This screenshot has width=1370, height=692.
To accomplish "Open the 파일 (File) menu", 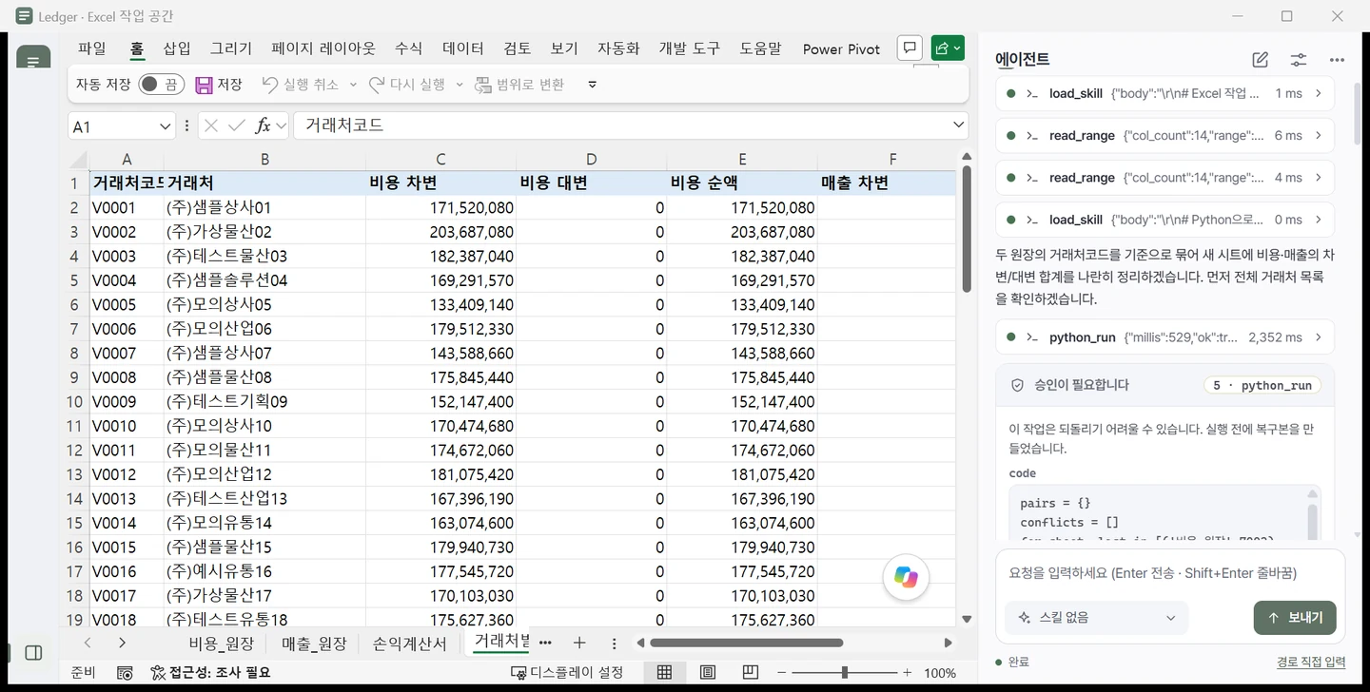I will (92, 48).
